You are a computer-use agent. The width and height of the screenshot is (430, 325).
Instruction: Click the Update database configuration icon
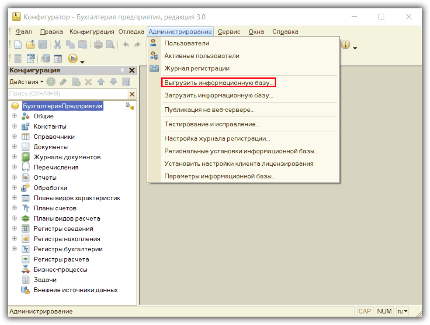[45, 59]
